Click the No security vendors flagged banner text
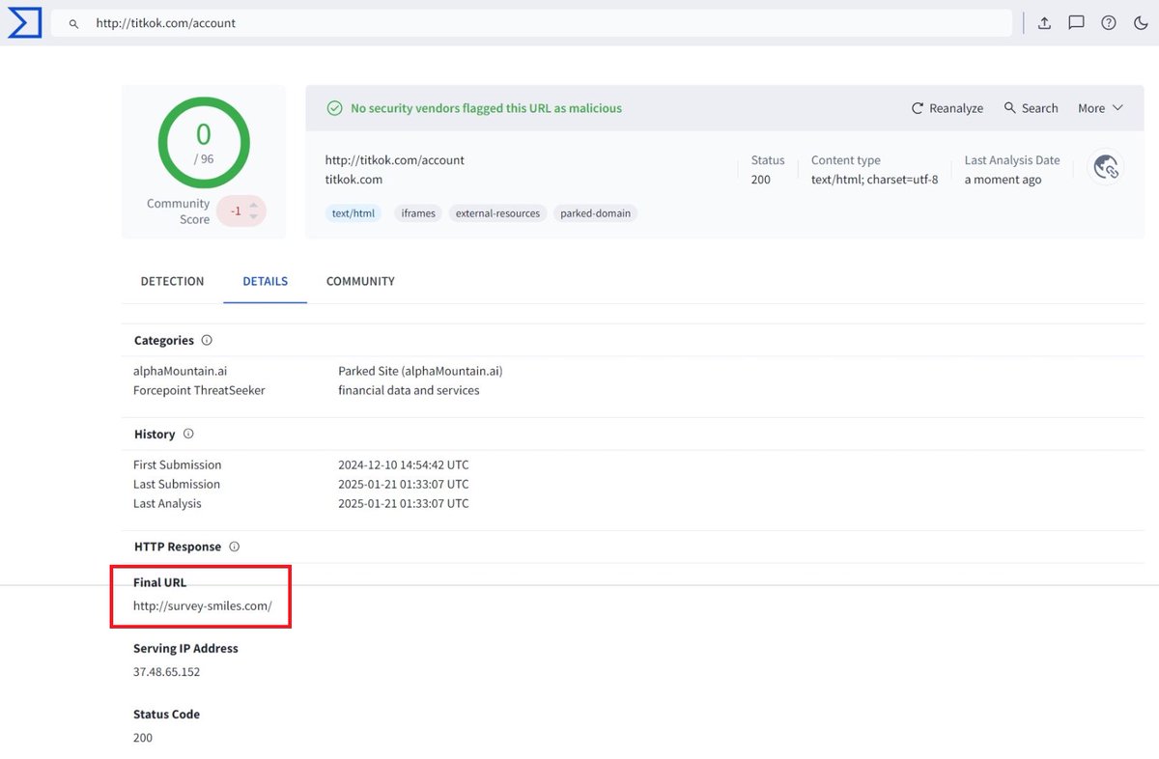This screenshot has height=759, width=1159. 486,108
